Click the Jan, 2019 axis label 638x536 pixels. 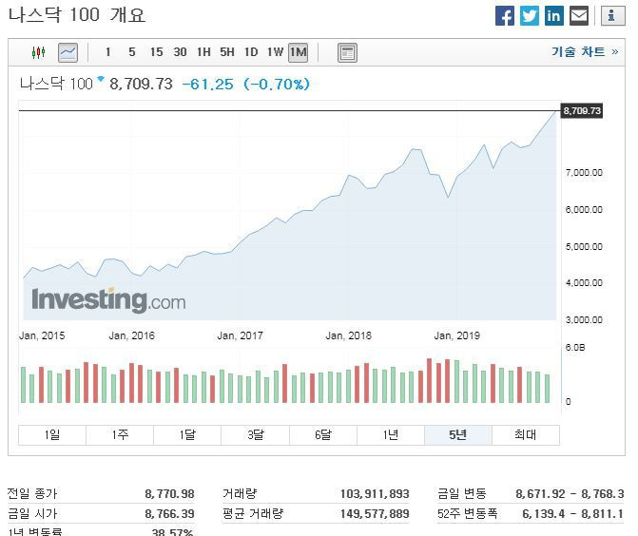(457, 335)
